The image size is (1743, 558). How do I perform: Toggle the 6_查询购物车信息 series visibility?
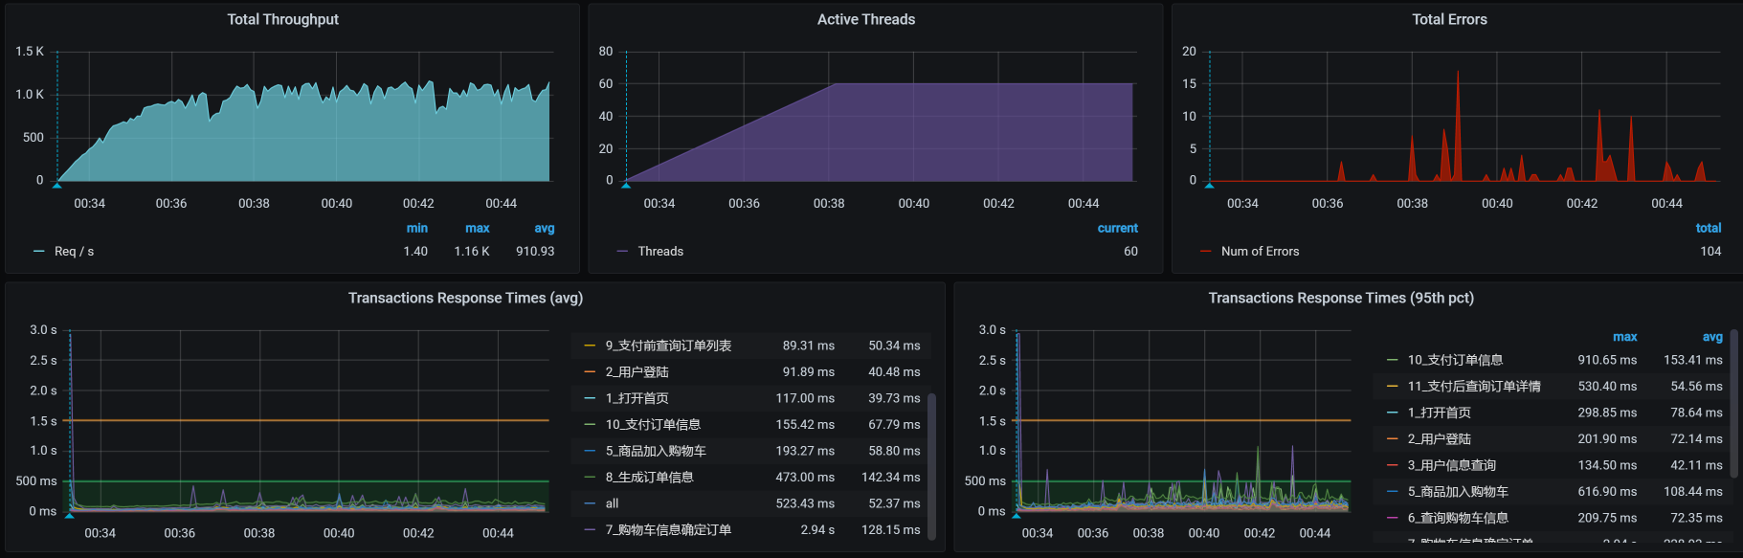tap(1458, 518)
